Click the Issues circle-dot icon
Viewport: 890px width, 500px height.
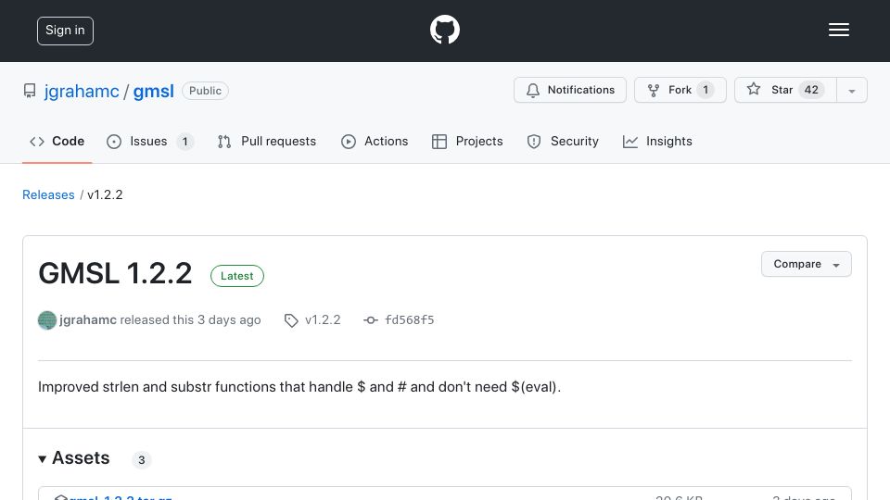tap(114, 142)
